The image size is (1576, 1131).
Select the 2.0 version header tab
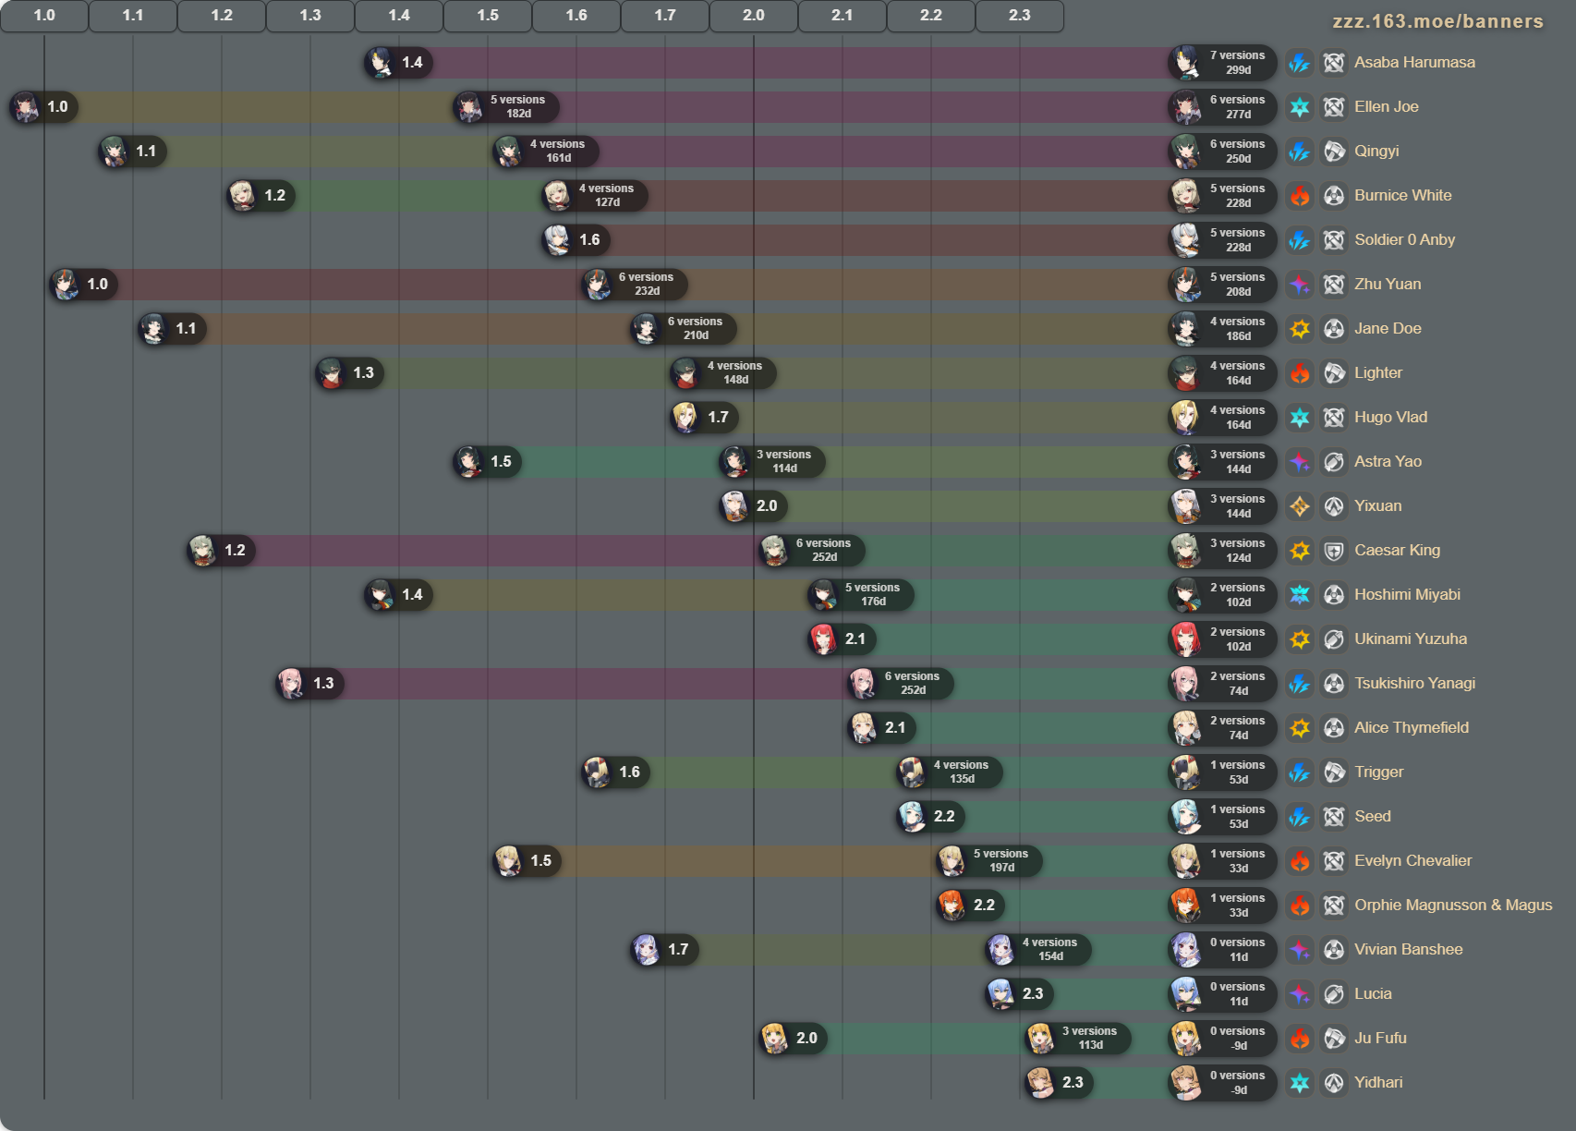click(x=754, y=16)
